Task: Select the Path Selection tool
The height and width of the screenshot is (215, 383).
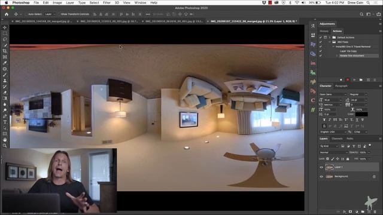Action: click(x=5, y=128)
